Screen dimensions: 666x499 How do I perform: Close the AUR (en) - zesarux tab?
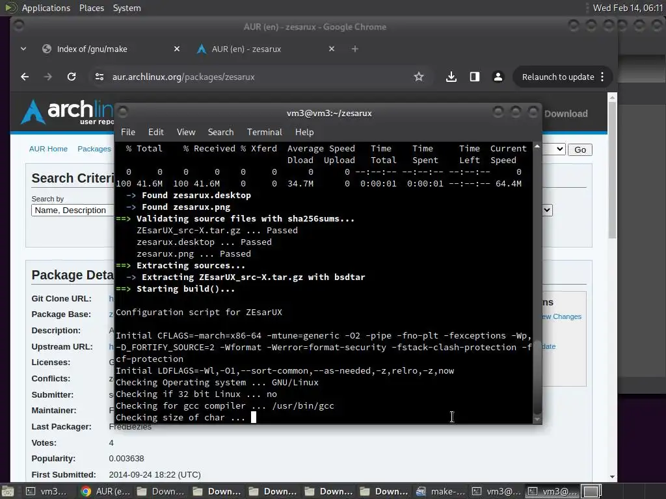332,49
